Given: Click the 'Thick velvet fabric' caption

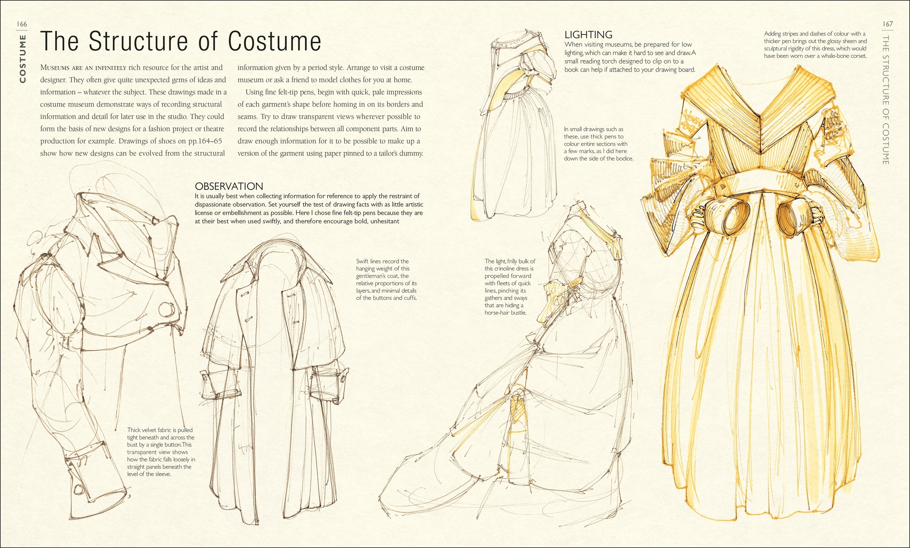Looking at the screenshot, I should coord(161,452).
